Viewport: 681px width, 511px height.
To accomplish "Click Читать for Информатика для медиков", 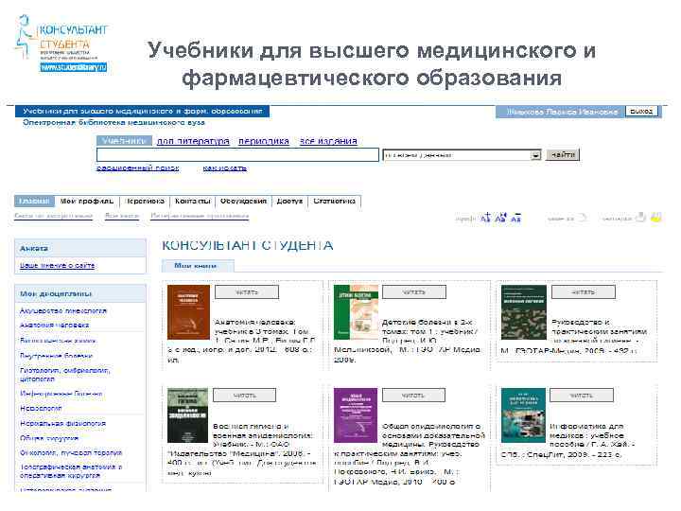I will pos(582,395).
